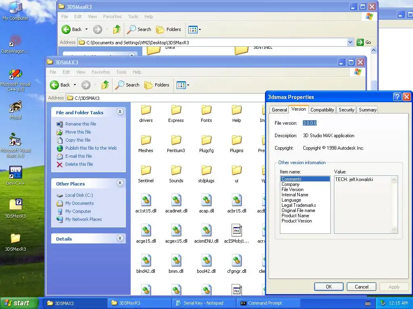Screen dimensions: 413x309
Task: Click the Start button
Action: pos(19,303)
